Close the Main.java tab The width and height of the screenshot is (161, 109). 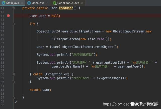click(22, 3)
